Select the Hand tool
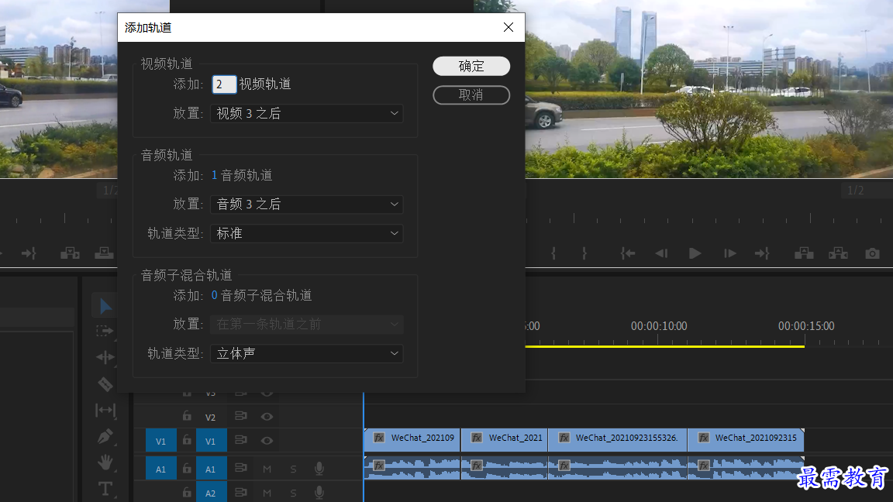 pyautogui.click(x=105, y=462)
